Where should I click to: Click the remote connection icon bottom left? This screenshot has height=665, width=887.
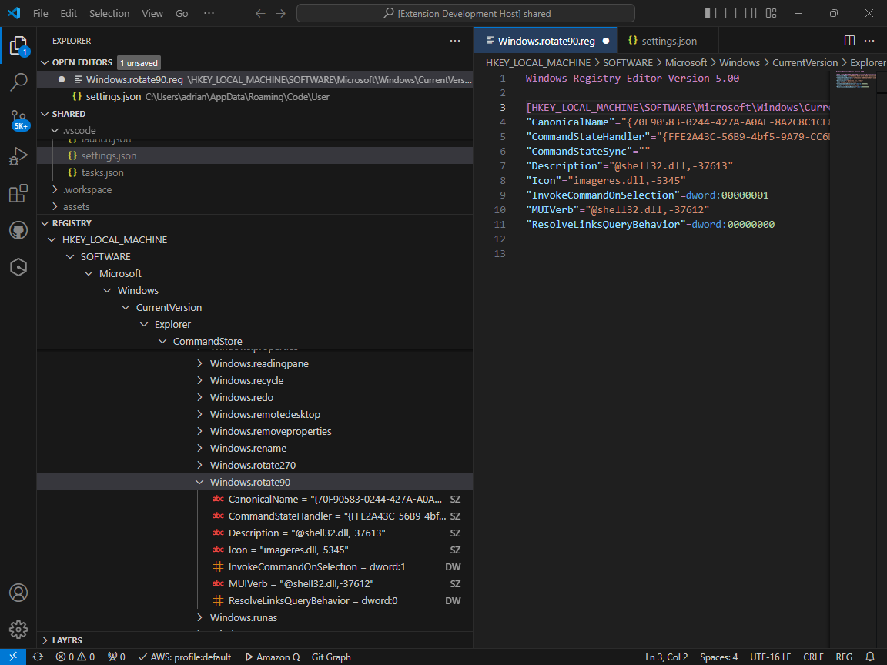pos(12,657)
